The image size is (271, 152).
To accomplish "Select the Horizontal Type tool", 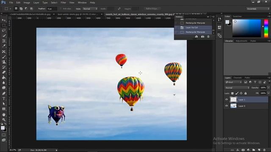I will point(4,98).
